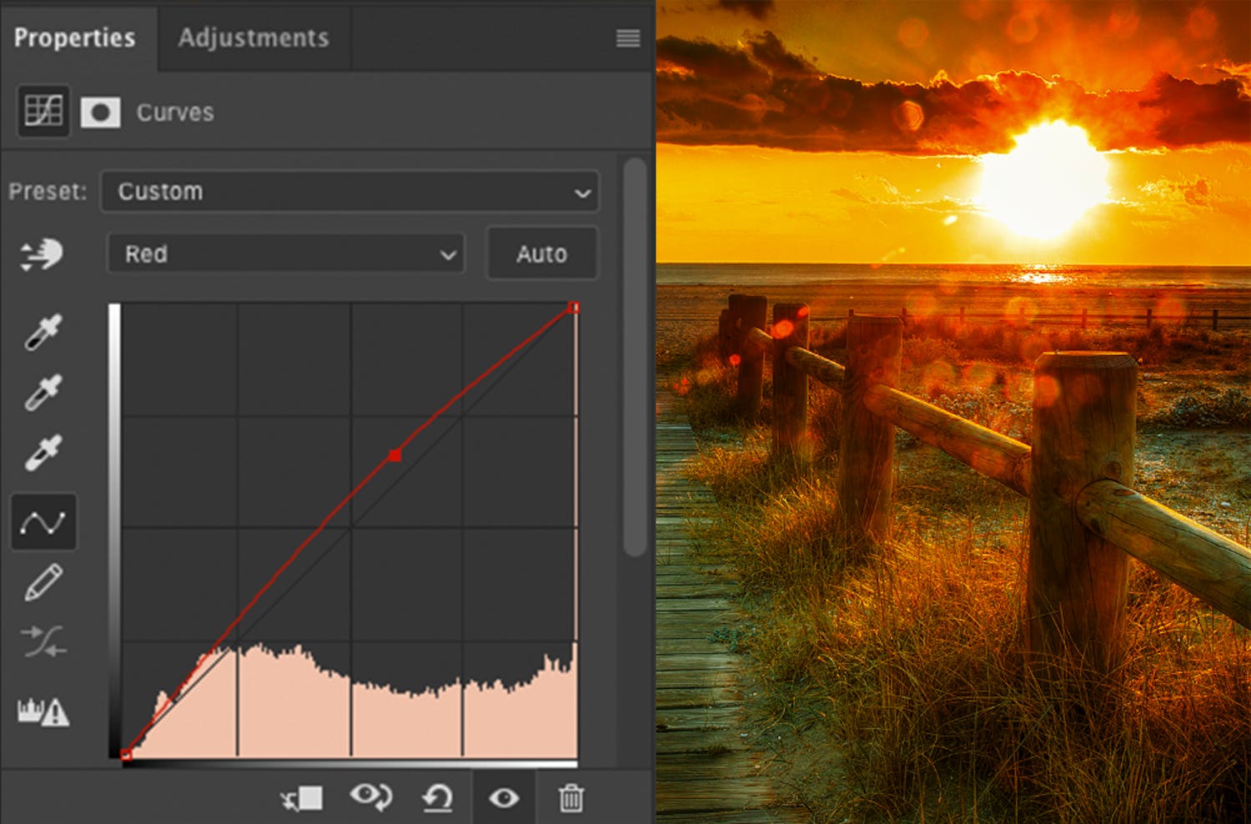The image size is (1251, 824).
Task: Toggle clip adjustment to the layer below
Action: 302,797
